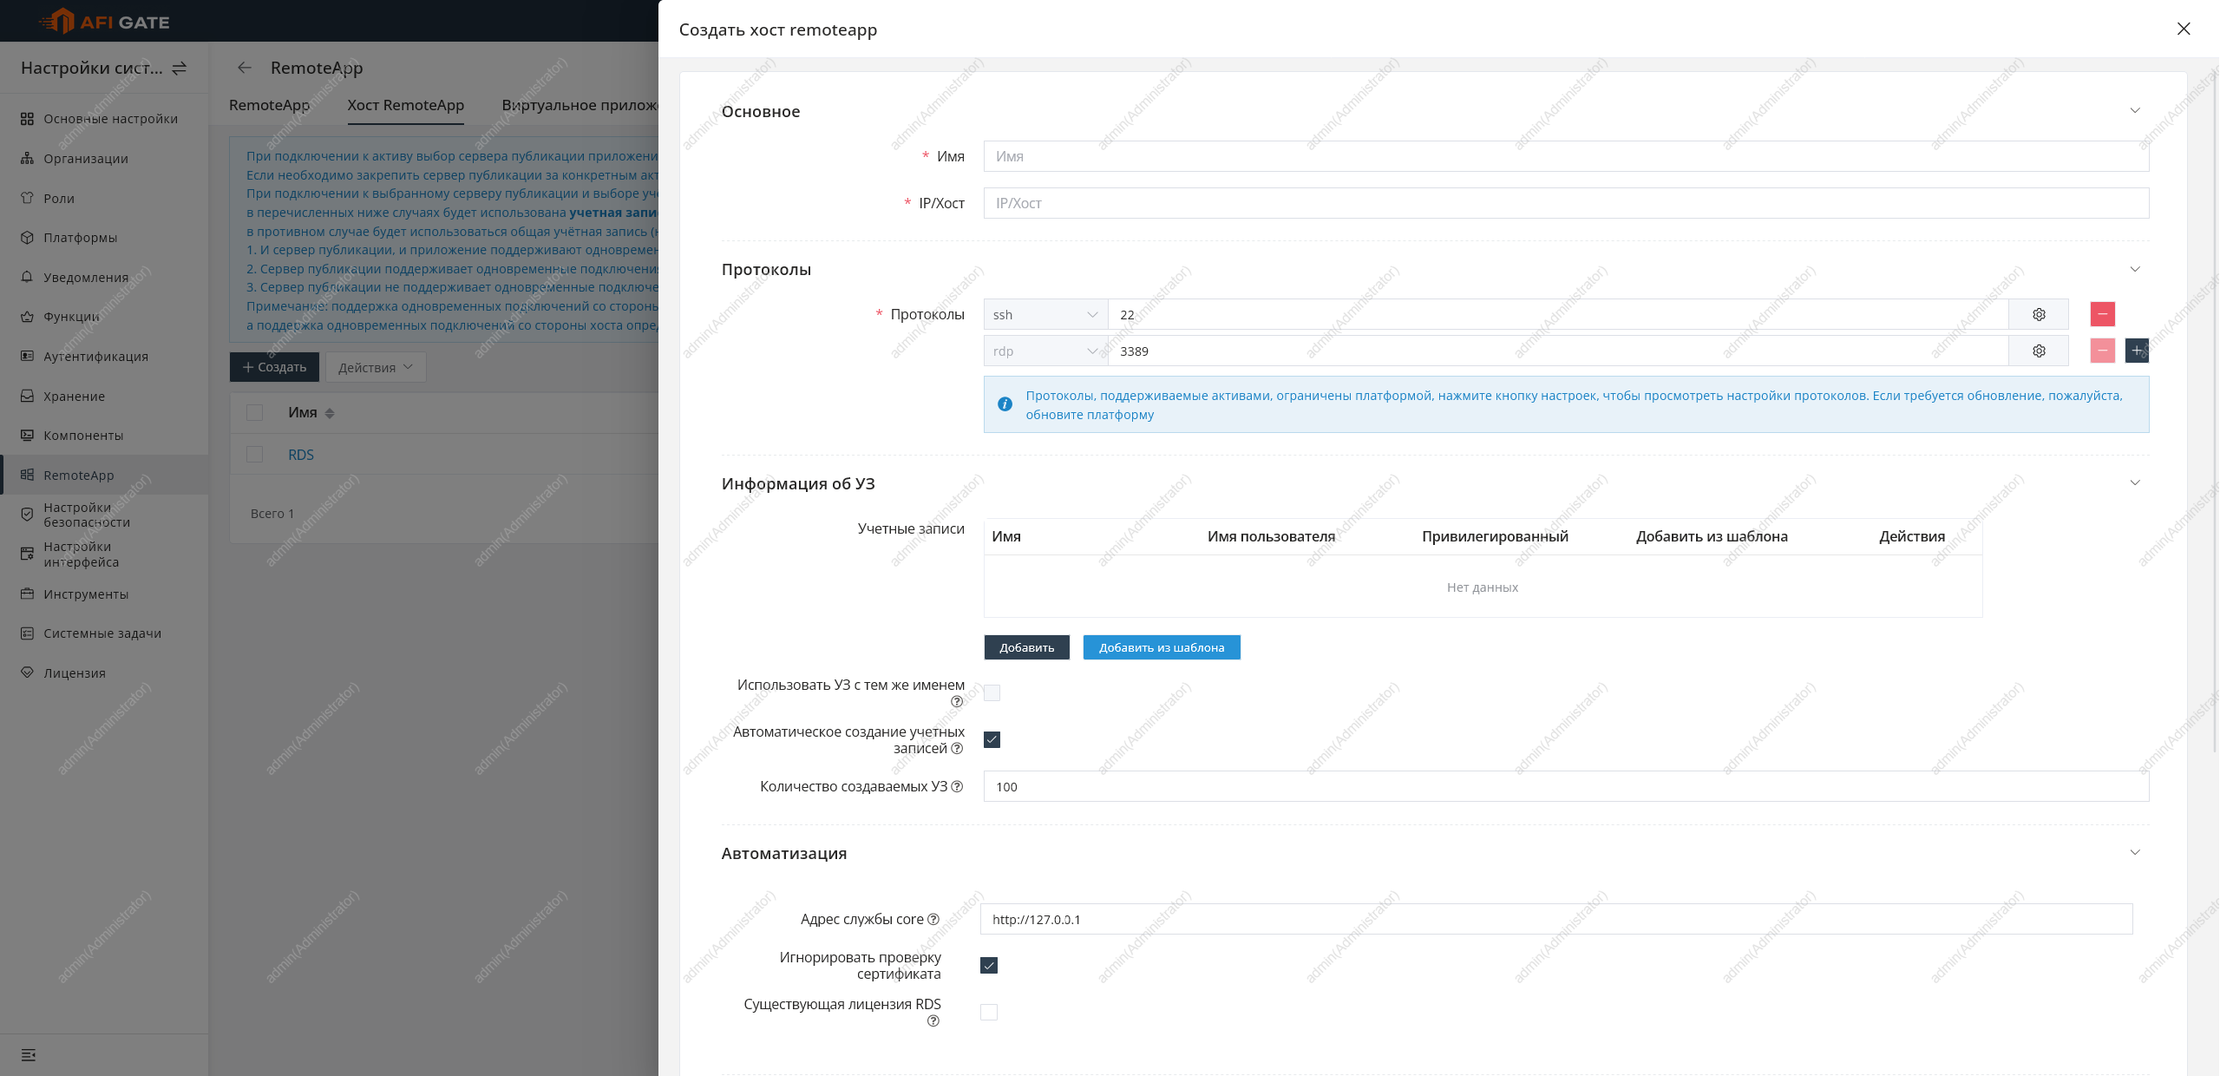Show help for number of created accounts
This screenshot has height=1076, width=2220.
[957, 786]
